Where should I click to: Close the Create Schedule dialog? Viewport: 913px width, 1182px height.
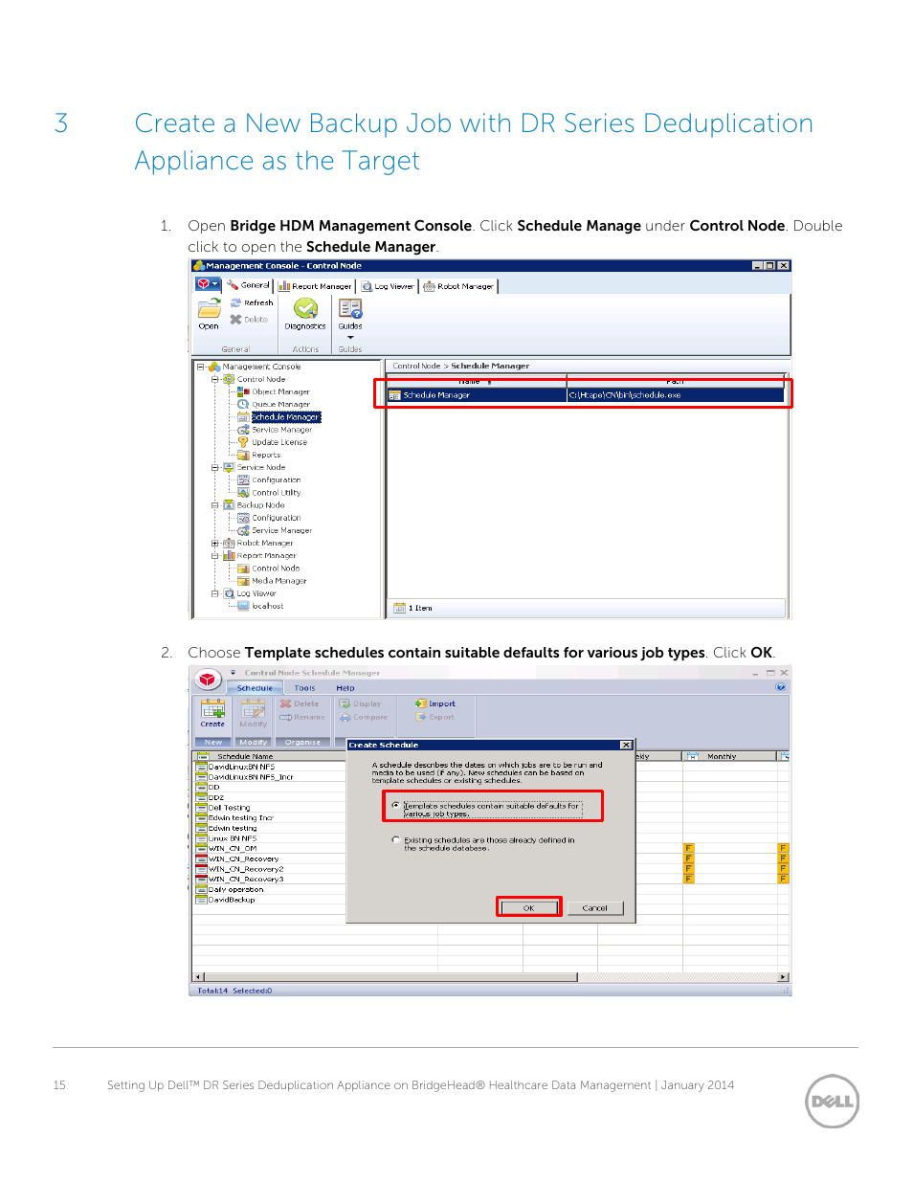click(626, 745)
